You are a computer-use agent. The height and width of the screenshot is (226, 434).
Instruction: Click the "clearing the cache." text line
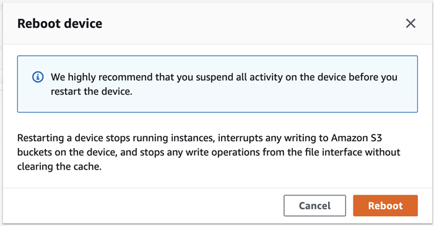pos(59,167)
